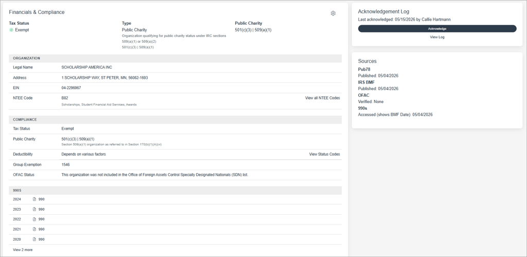Image resolution: width=527 pixels, height=257 pixels.
Task: Click the Acknowledge button
Action: tap(437, 29)
